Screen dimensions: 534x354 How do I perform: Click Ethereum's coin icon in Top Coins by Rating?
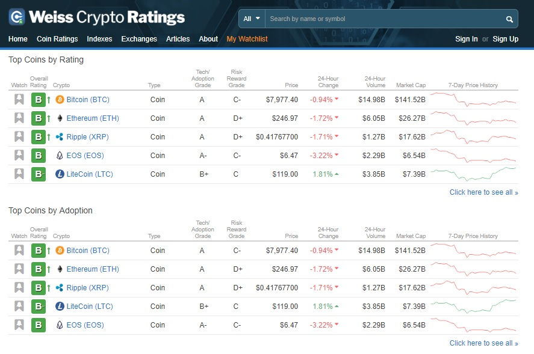(x=60, y=118)
